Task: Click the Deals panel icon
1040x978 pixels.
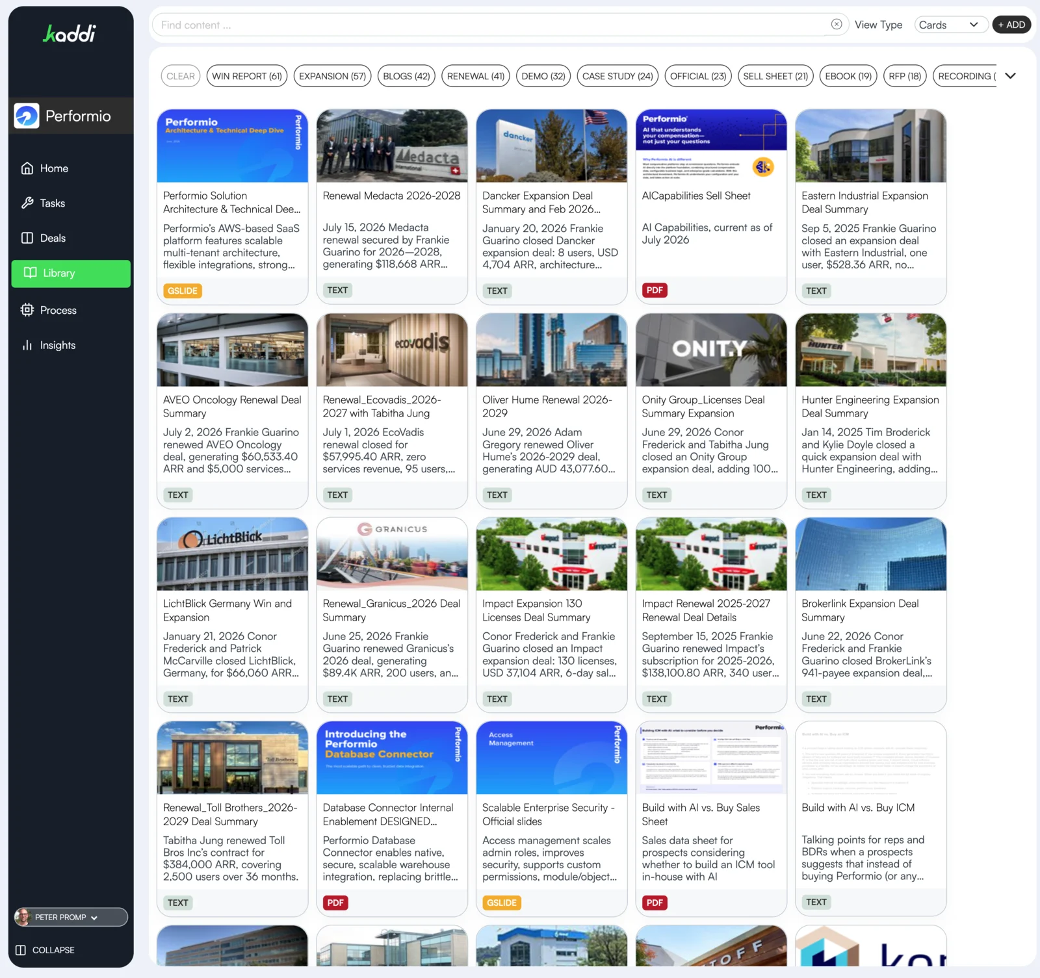Action: pyautogui.click(x=27, y=238)
